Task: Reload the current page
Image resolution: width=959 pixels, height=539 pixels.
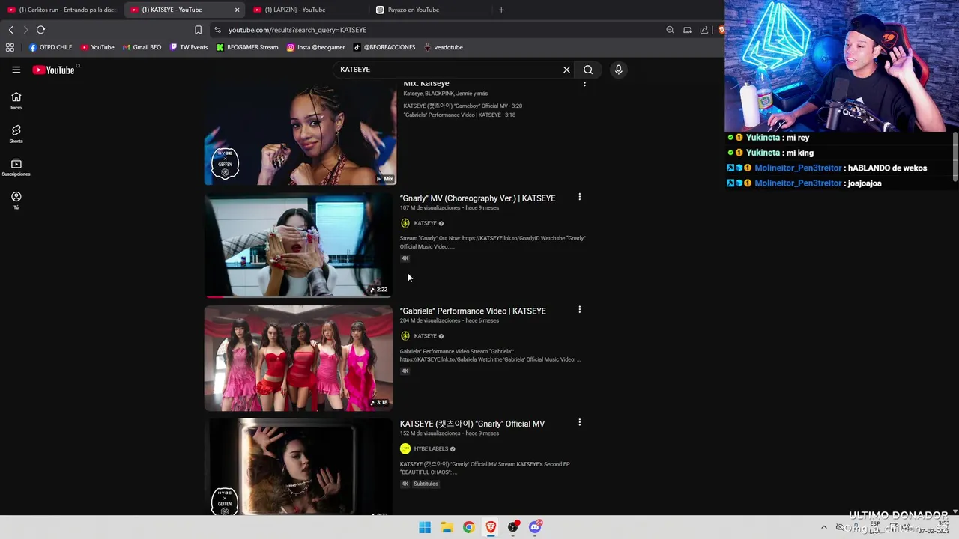Action: pyautogui.click(x=40, y=30)
